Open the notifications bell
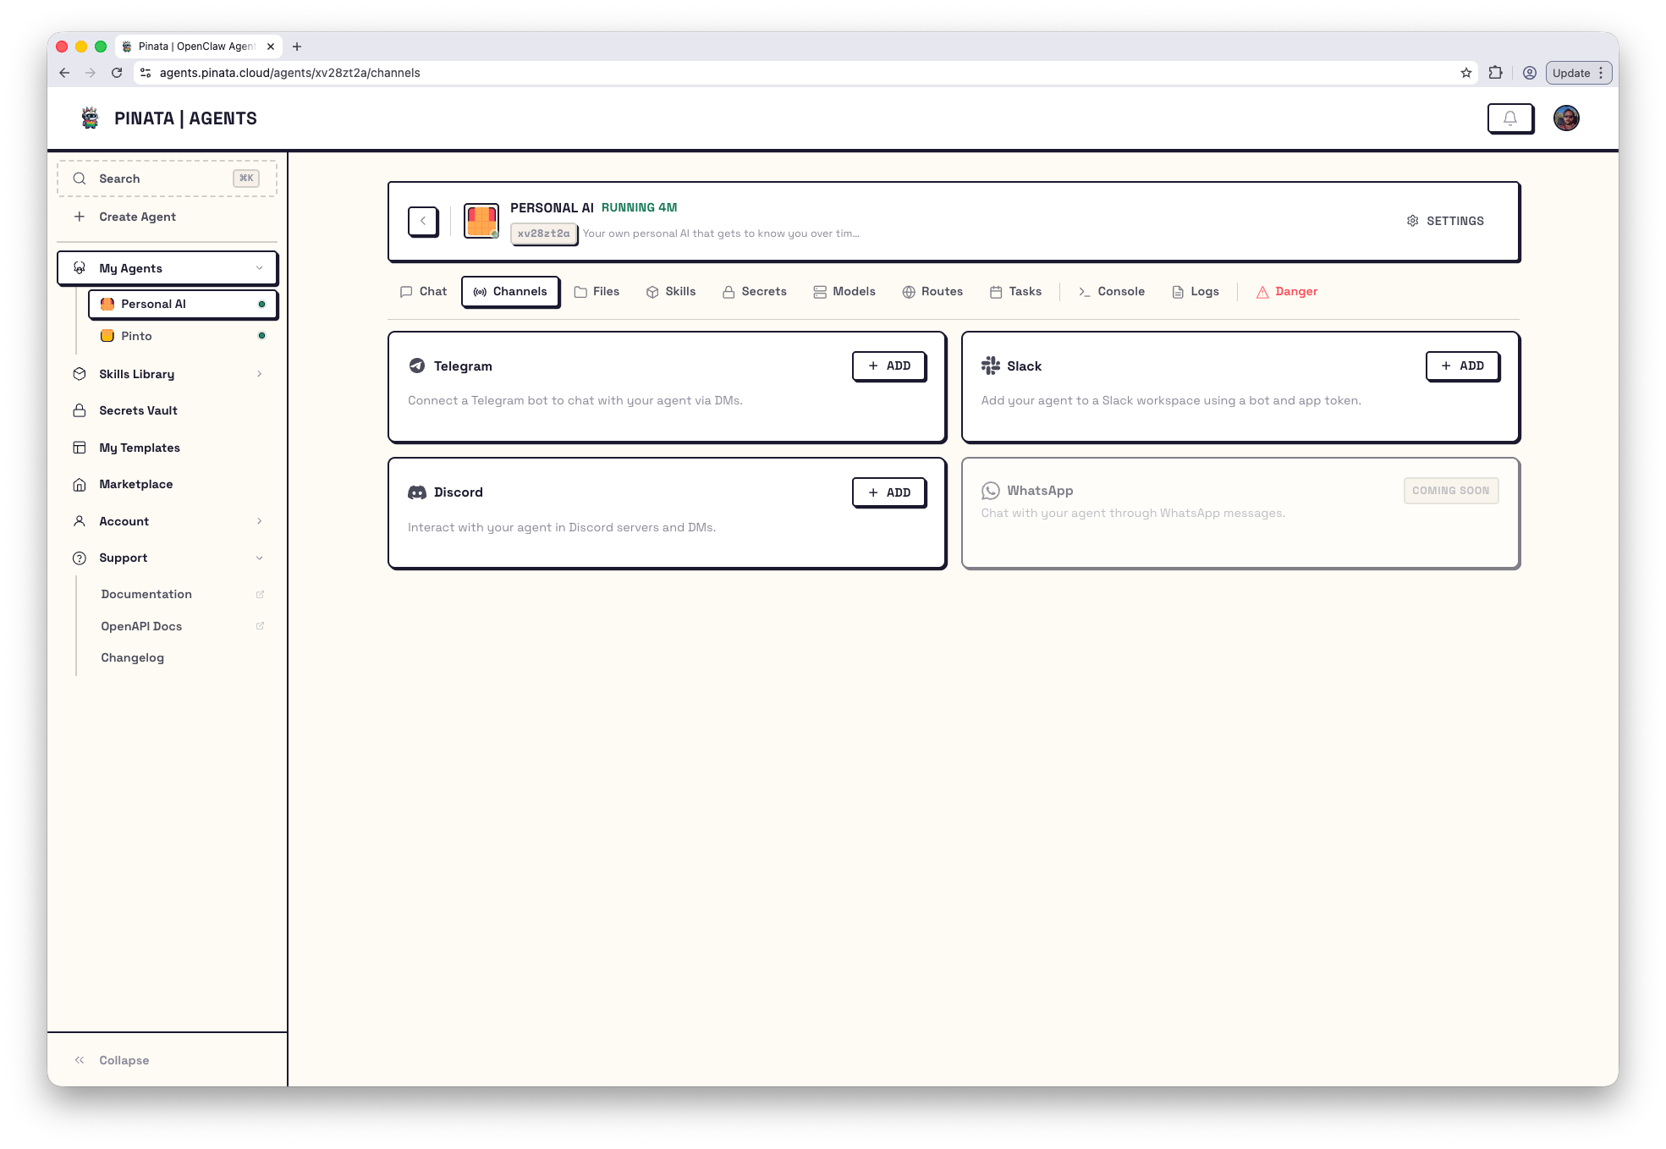This screenshot has width=1666, height=1149. pos(1510,118)
